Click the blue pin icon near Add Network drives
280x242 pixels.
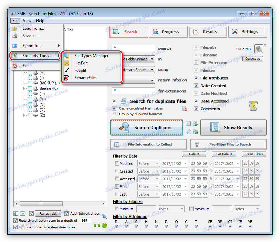tap(104, 216)
